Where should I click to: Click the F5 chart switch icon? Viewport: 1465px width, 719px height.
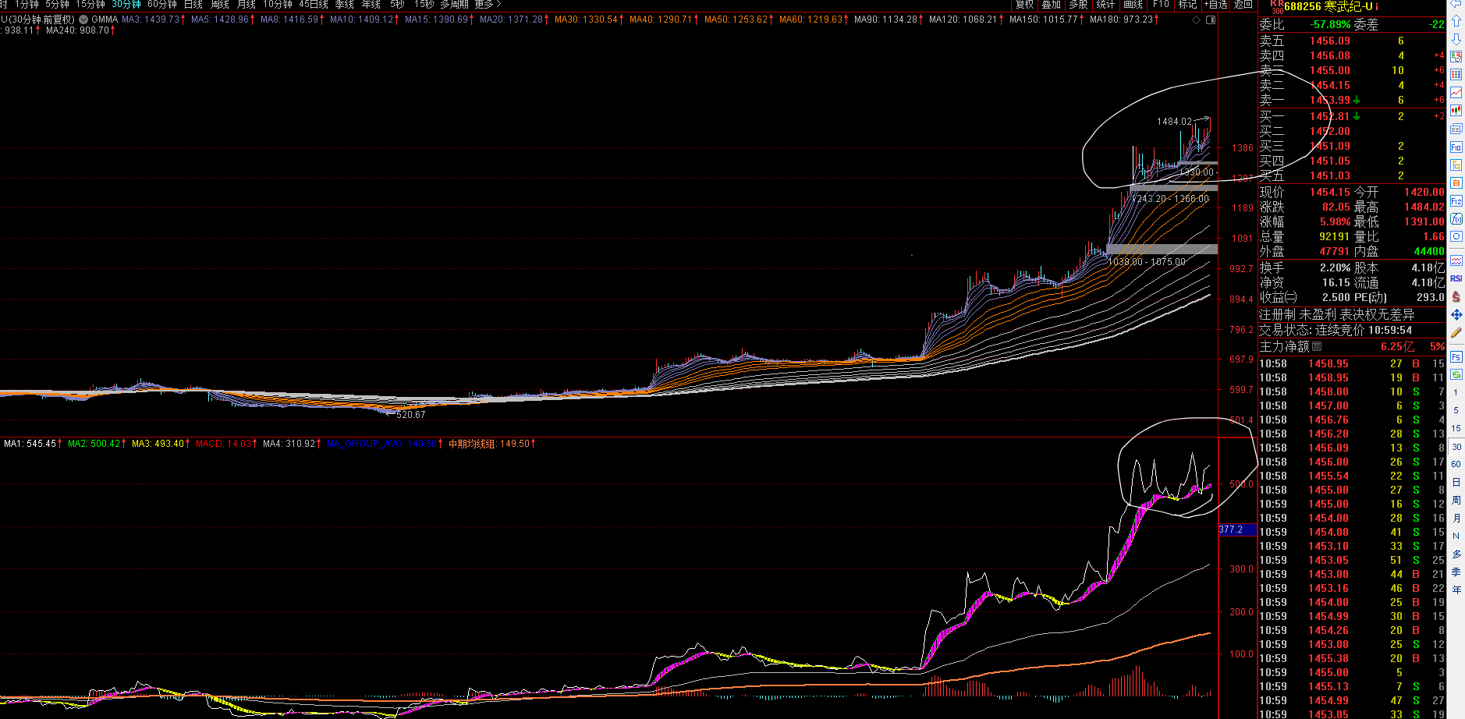click(x=1456, y=356)
